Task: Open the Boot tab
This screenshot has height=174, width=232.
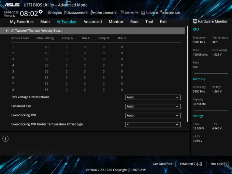Action: coord(134,22)
